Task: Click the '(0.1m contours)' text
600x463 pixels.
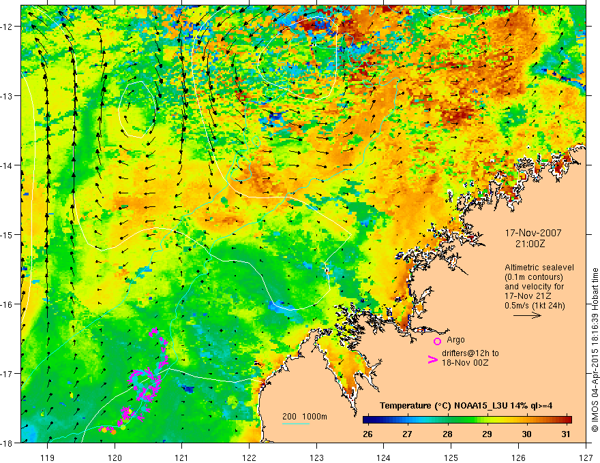Action: point(534,277)
